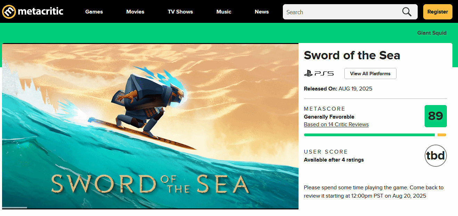Click the search magnifying glass icon
The image size is (458, 216).
(x=407, y=12)
